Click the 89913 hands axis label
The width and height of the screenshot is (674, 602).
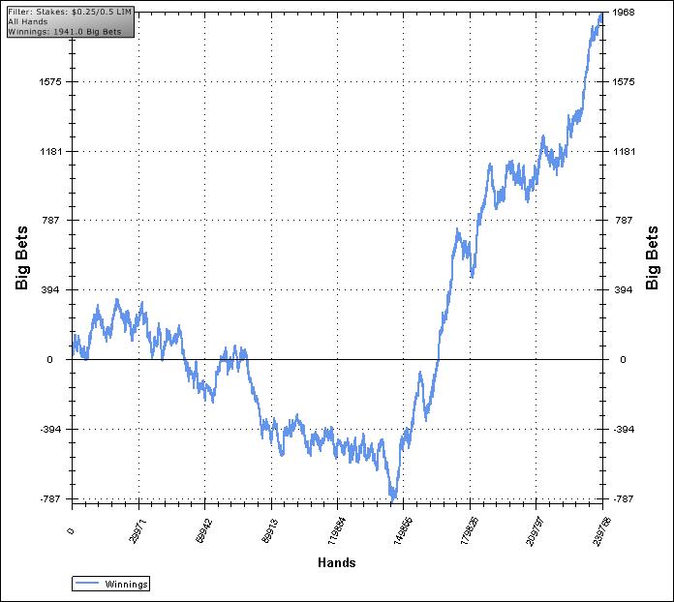click(270, 531)
